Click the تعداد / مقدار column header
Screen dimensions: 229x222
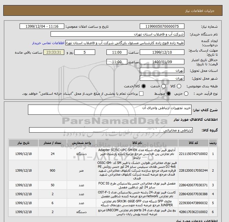coord(53,143)
